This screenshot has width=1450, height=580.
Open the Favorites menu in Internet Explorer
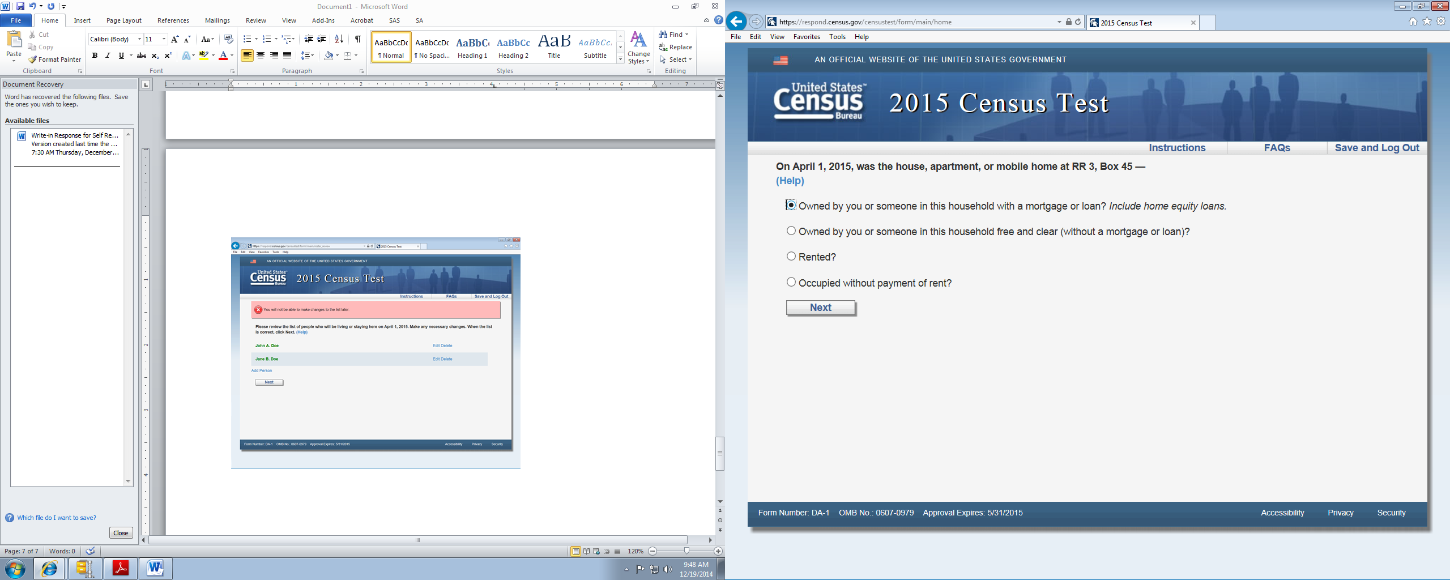(807, 37)
